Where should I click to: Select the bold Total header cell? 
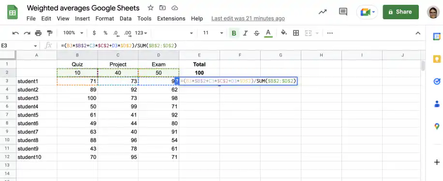pos(199,65)
